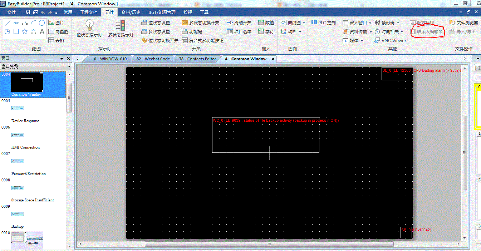Close the 4 - Common Window tab

coord(273,59)
